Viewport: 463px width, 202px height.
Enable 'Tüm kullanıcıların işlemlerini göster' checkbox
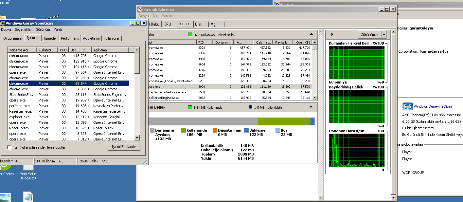(9, 147)
